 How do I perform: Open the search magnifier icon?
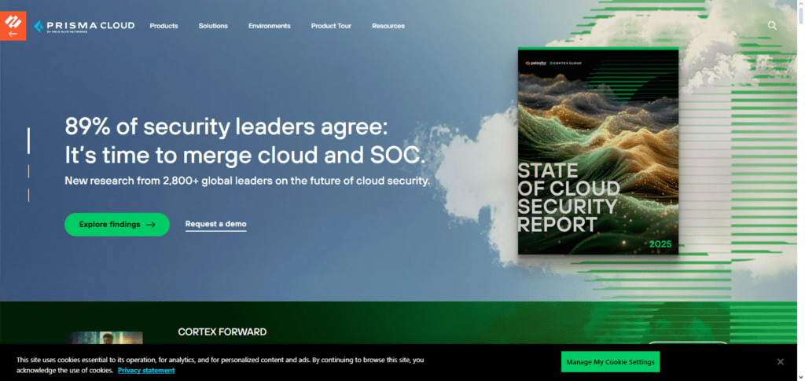click(x=772, y=26)
